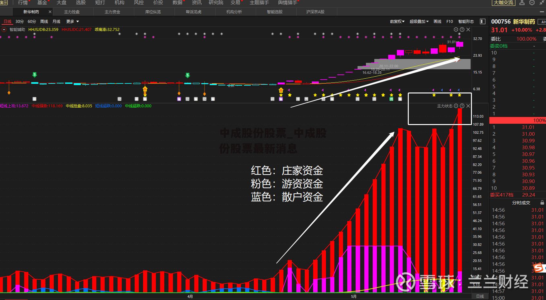Image resolution: width=546 pixels, height=300 pixels.
Task: Open the 机构 menu
Action: 120,3
